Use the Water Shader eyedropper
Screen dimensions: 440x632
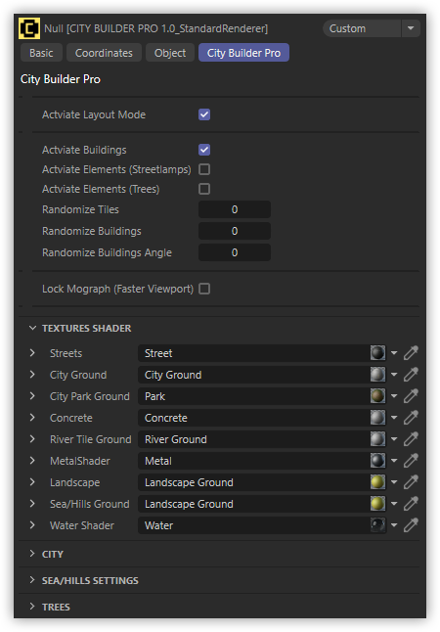point(411,525)
